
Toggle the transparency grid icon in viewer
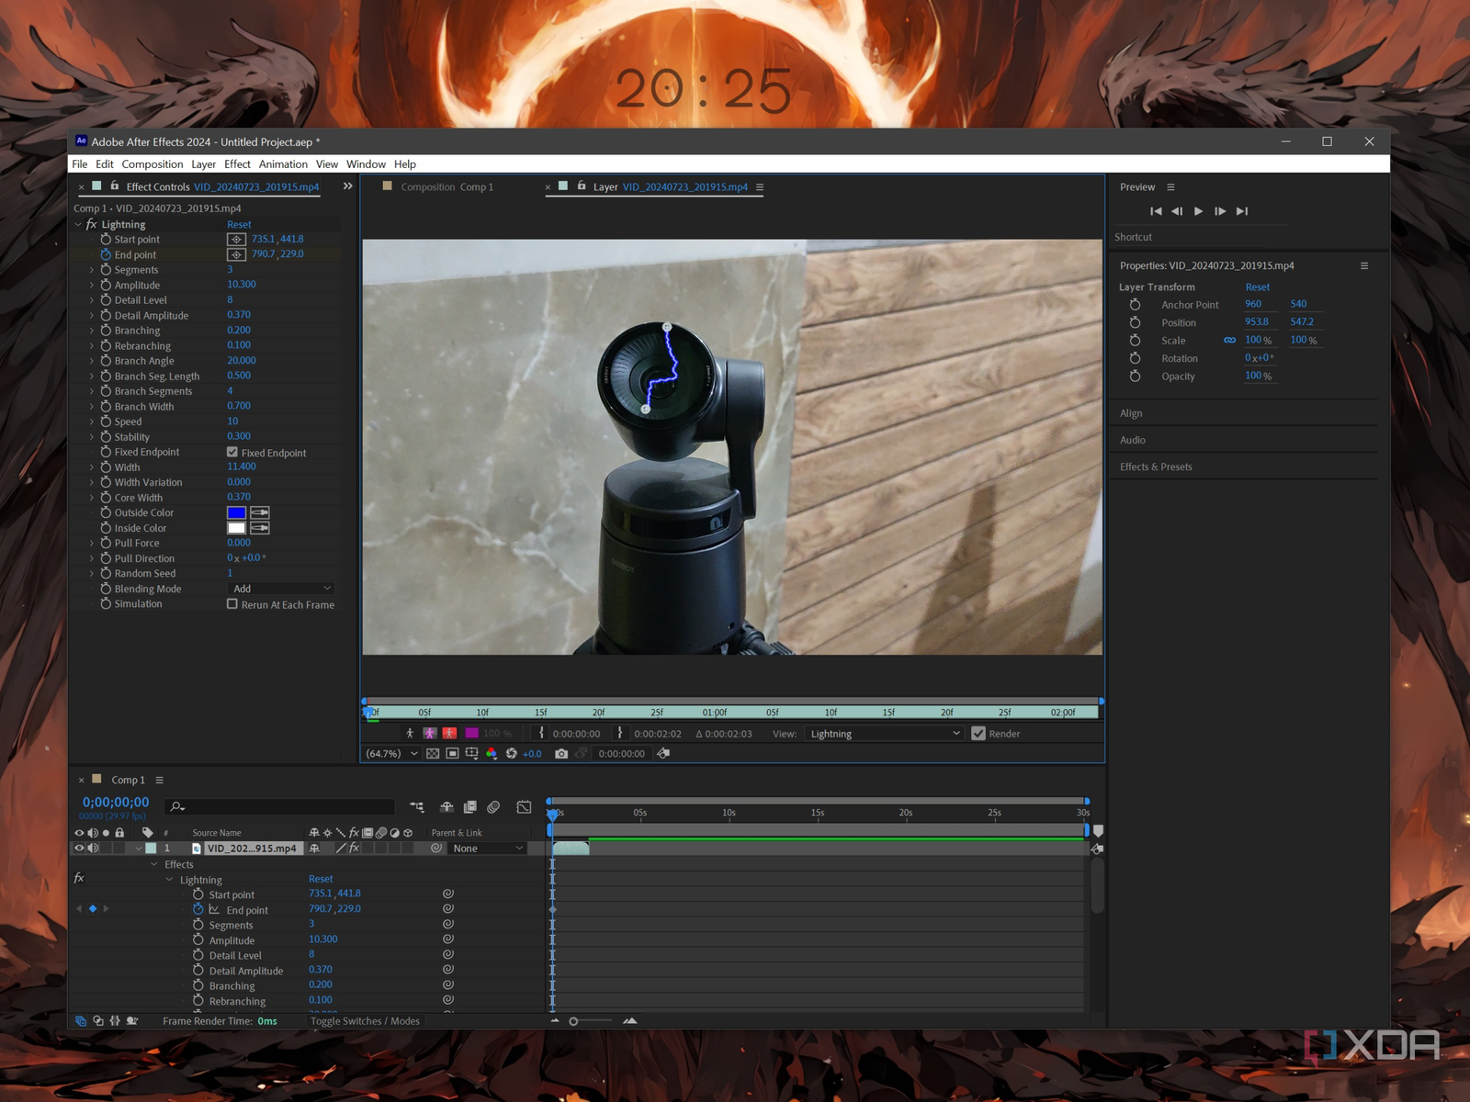point(433,753)
